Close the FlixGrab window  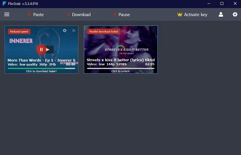(235, 4)
